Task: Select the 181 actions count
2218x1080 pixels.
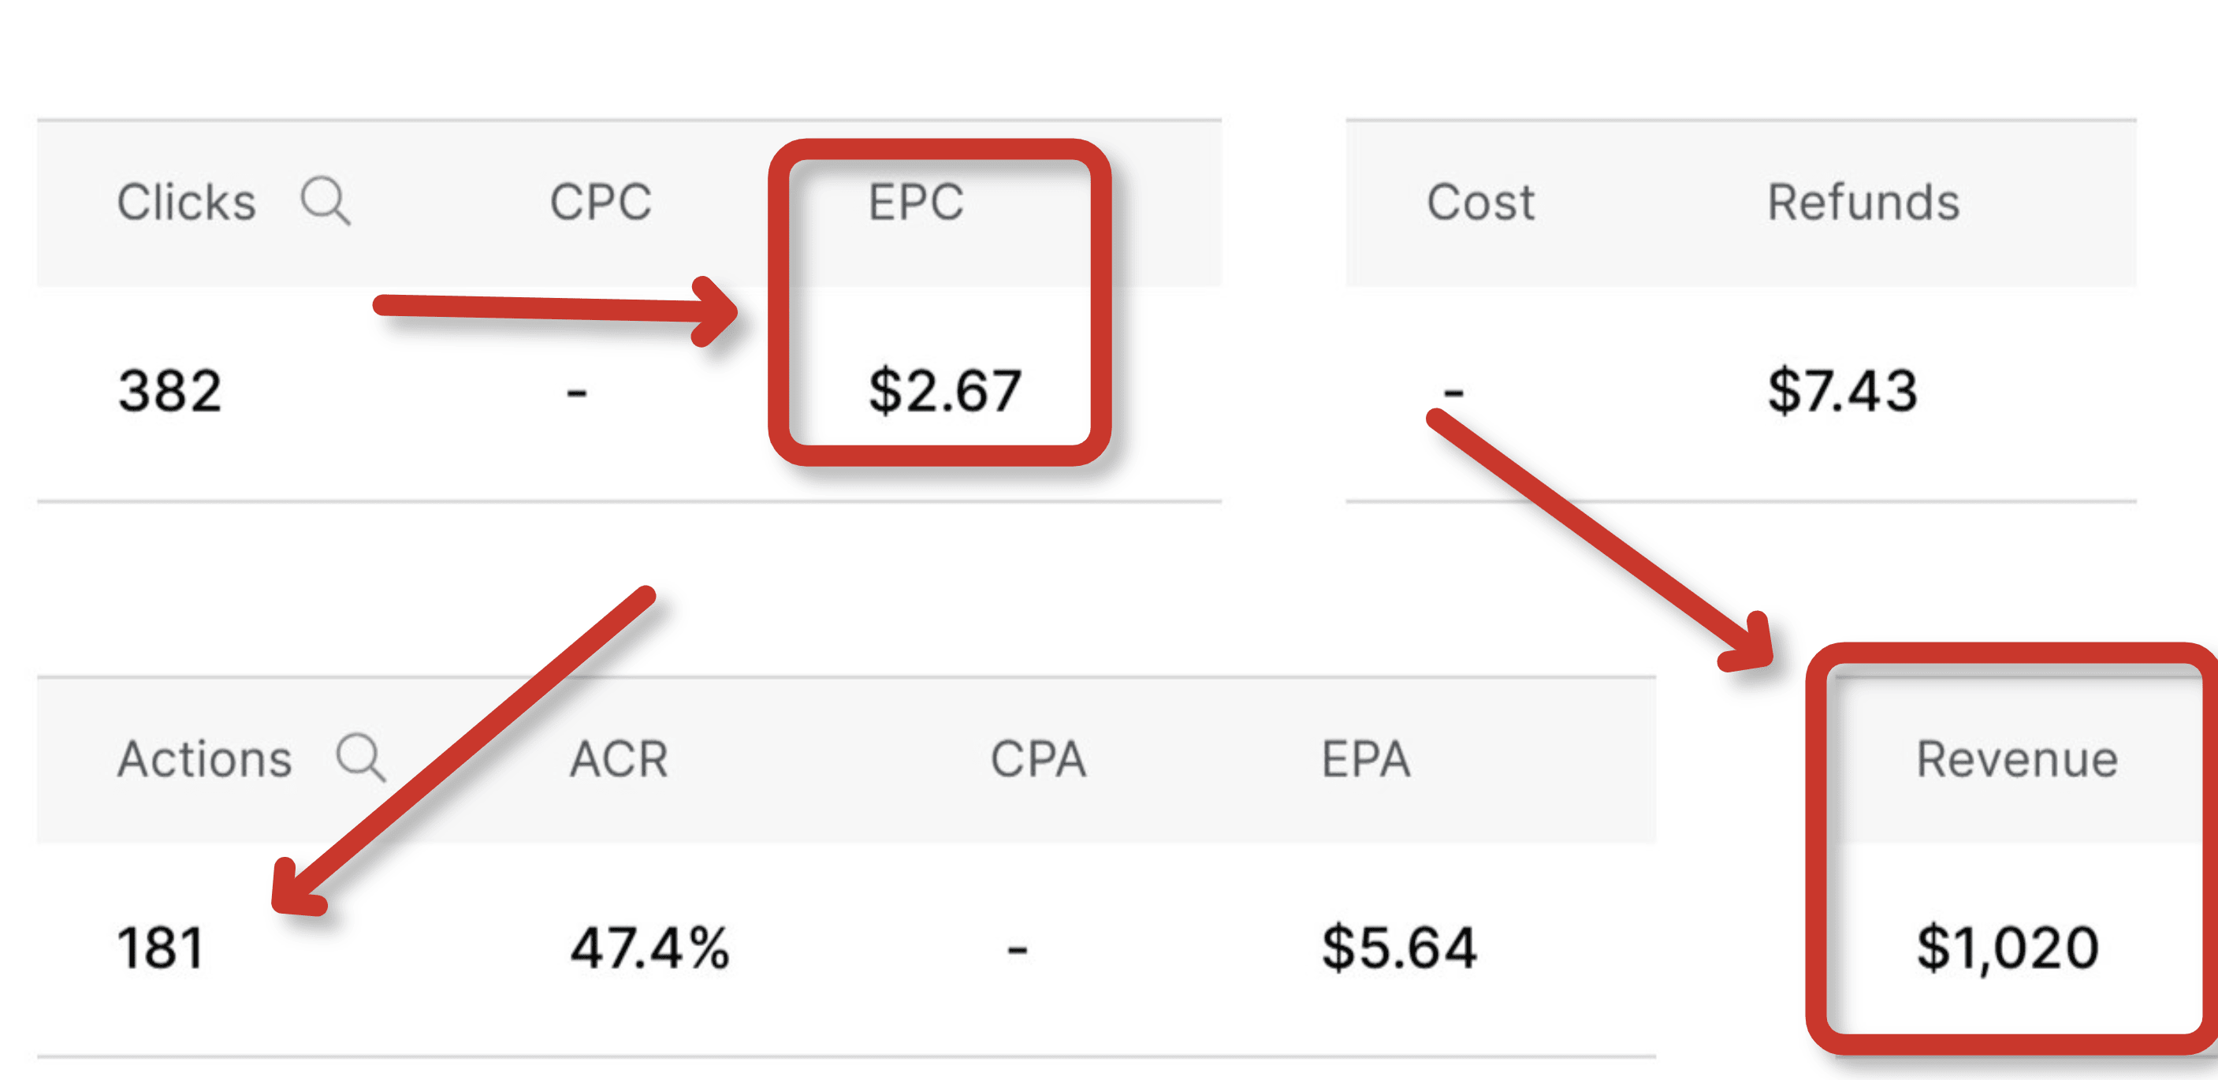Action: point(160,948)
